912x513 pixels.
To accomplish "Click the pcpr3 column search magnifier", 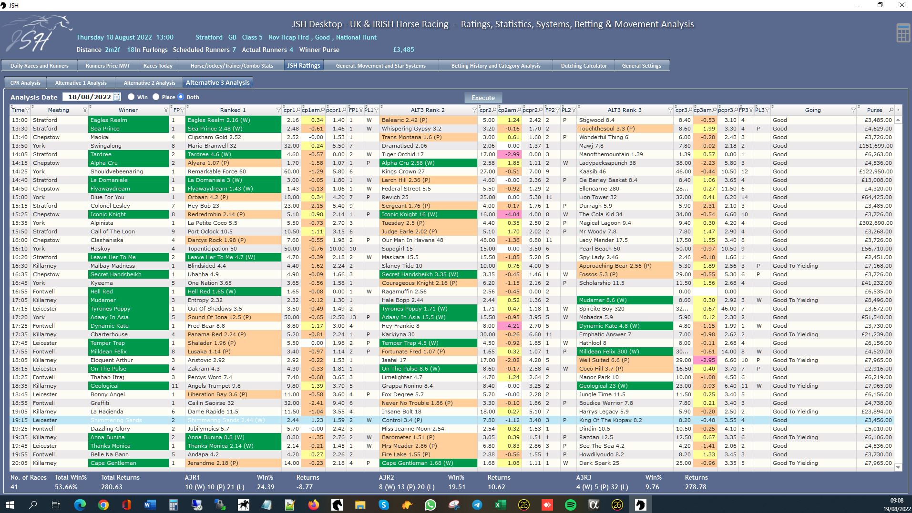I will tap(736, 110).
